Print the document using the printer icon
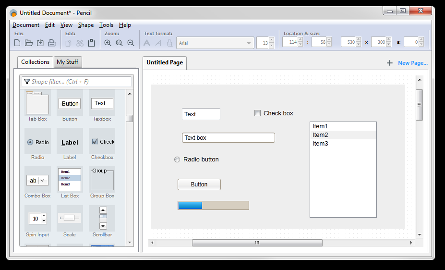This screenshot has height=270, width=445. coord(52,43)
